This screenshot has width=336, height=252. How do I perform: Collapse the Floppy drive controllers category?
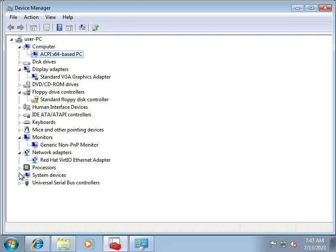[19, 92]
